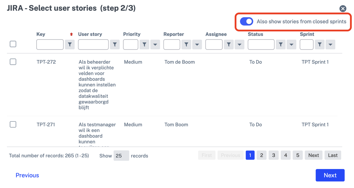Go to results page 3

[273, 155]
